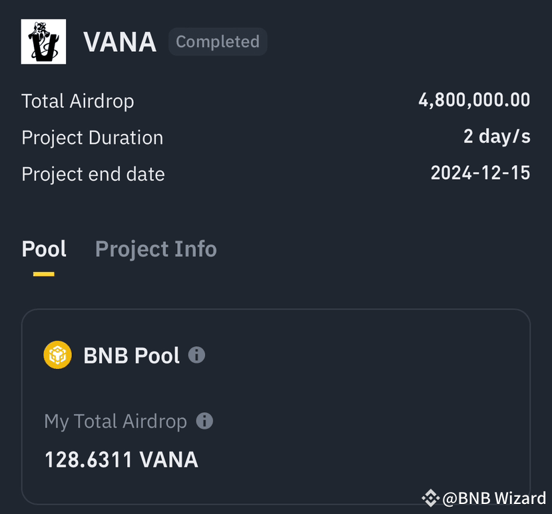This screenshot has width=552, height=514.
Task: Switch to the Project Info tab
Action: click(x=156, y=248)
